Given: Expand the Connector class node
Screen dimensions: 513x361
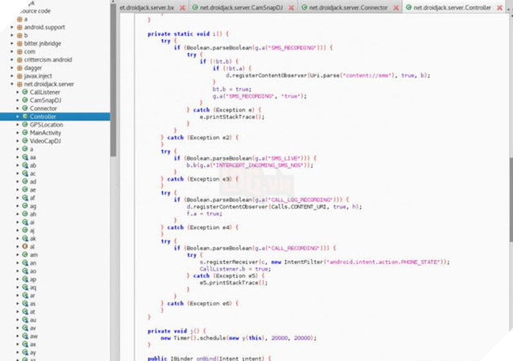Looking at the screenshot, I should click(x=18, y=108).
